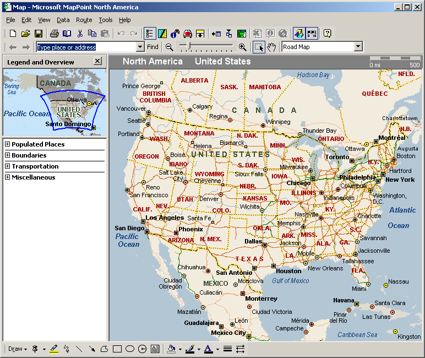Open the Data menu
The height and width of the screenshot is (358, 425).
coord(63,20)
